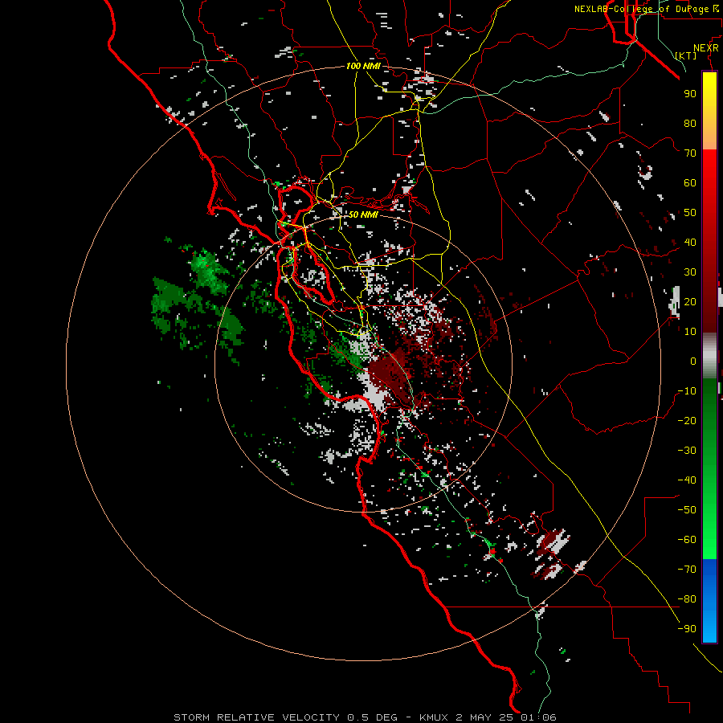This screenshot has width=723, height=723.
Task: Click the -10 scale label
Action: [687, 391]
